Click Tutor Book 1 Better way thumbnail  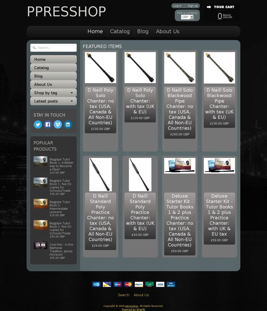tap(40, 161)
